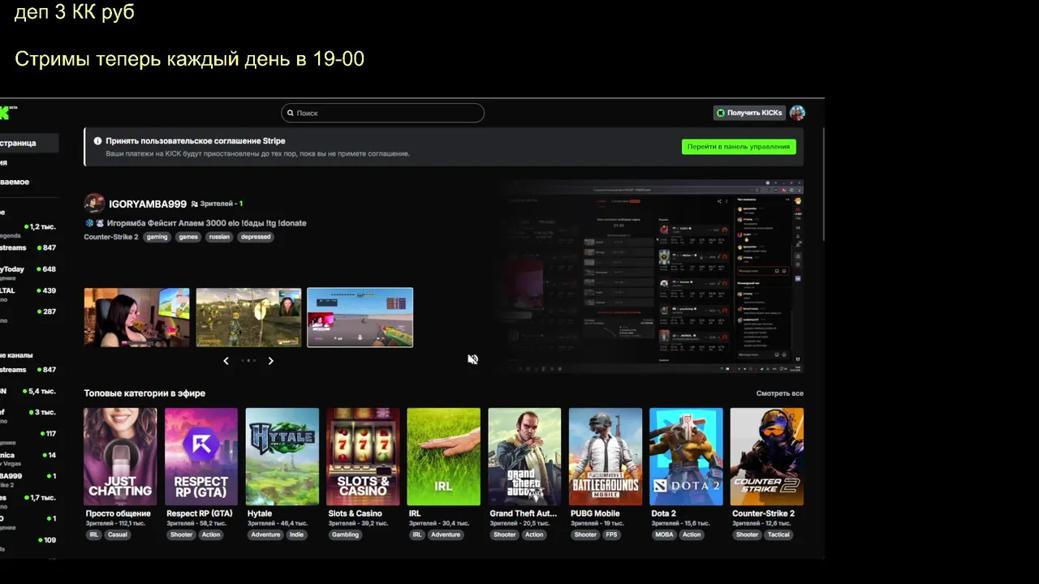The width and height of the screenshot is (1039, 584).
Task: Open the user profile avatar menu
Action: point(797,113)
